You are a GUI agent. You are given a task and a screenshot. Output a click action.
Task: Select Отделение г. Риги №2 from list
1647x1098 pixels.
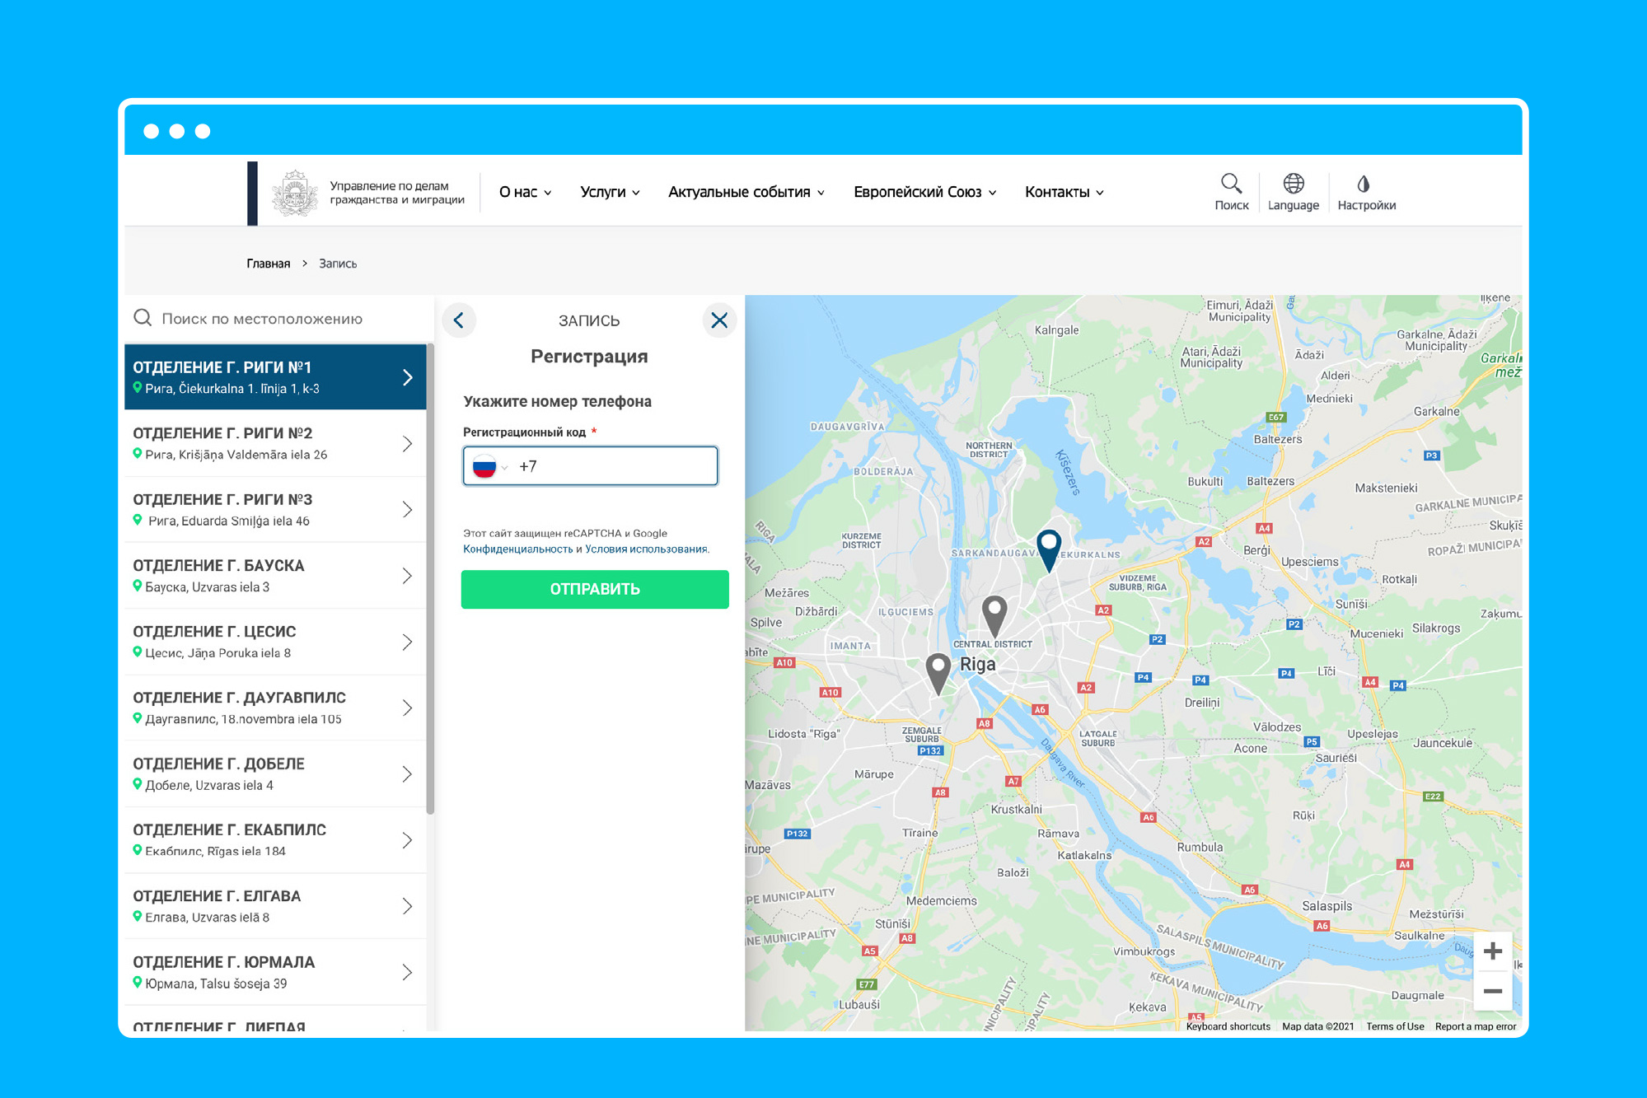274,443
